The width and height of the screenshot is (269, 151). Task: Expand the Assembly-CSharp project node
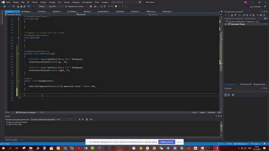pos(226,24)
